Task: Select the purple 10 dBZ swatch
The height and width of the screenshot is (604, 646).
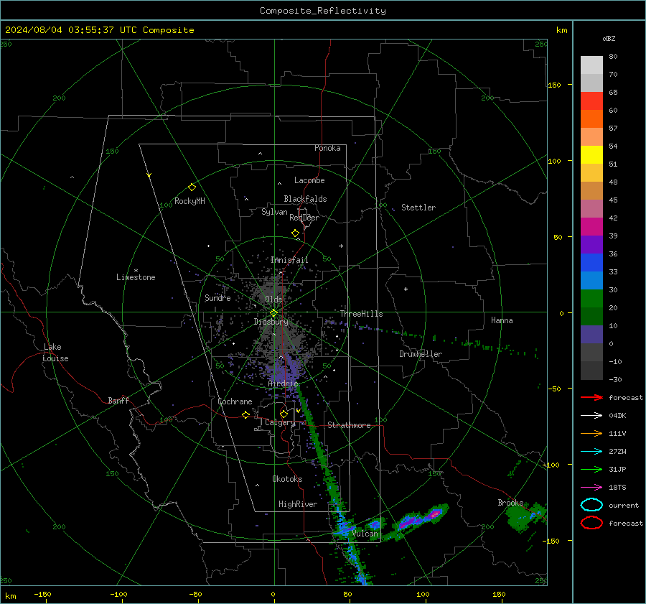Action: 591,334
